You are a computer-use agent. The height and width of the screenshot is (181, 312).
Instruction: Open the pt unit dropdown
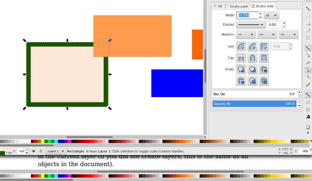(x=271, y=15)
